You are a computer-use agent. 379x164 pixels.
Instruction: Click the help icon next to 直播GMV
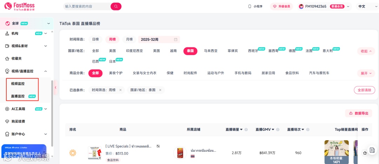(278, 130)
